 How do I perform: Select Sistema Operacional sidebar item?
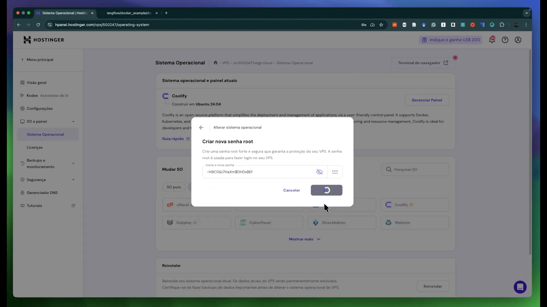48,134
